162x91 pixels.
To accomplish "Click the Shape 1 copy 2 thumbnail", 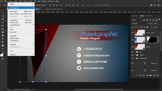I will (140, 33).
